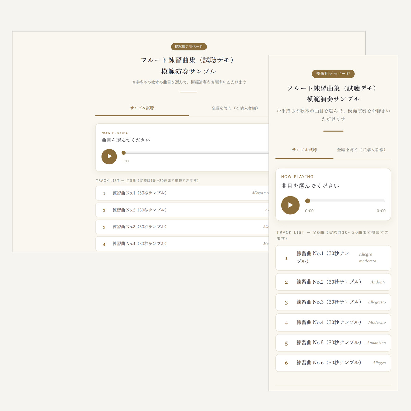Select 練習曲 No.3 row in desktop view
411x411 pixels.
tap(182, 227)
